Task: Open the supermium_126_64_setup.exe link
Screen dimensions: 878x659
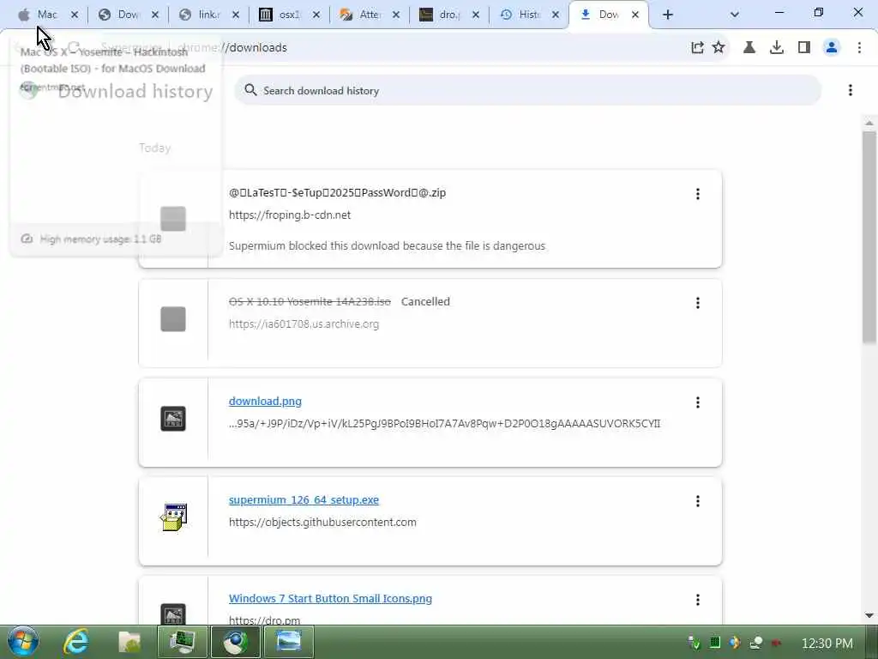Action: 304,500
